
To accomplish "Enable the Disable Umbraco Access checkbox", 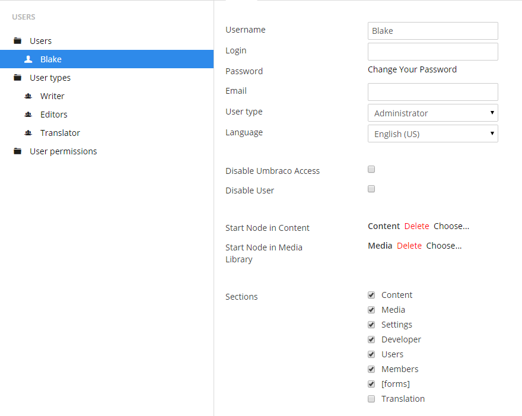I will pos(371,169).
